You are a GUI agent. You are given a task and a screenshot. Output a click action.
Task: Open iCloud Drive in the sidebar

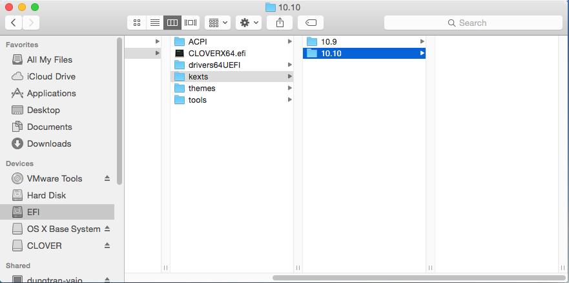tap(51, 76)
